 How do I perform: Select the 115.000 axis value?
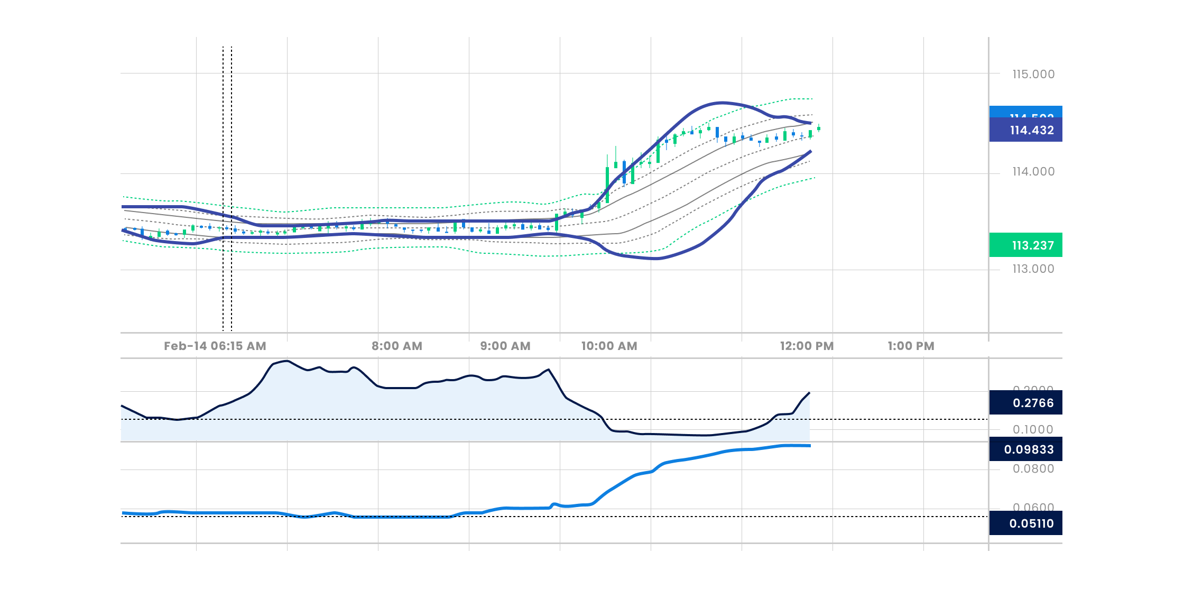tap(1033, 75)
